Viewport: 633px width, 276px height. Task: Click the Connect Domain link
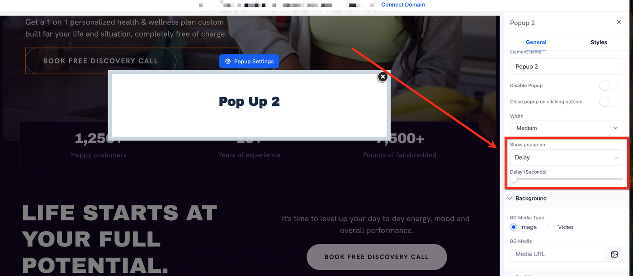403,5
